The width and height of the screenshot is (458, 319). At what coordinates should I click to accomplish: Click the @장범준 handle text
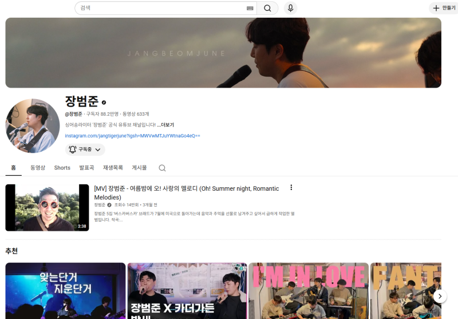[74, 114]
